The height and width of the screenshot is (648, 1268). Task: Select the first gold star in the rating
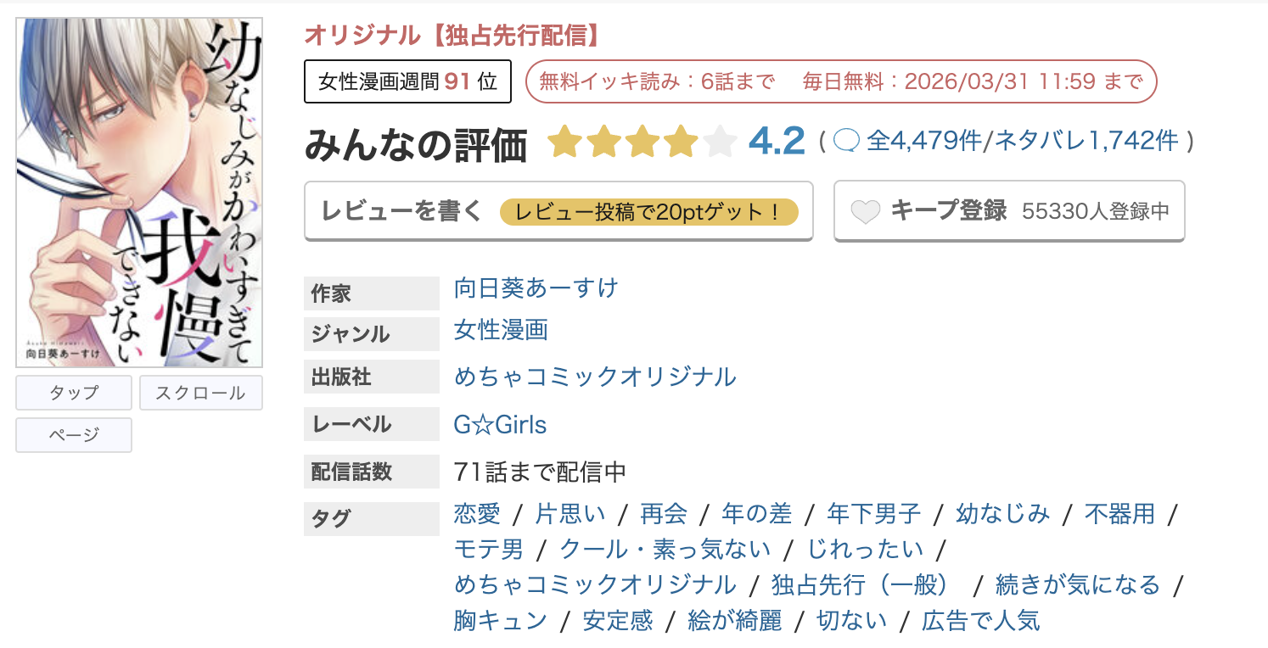coord(566,141)
